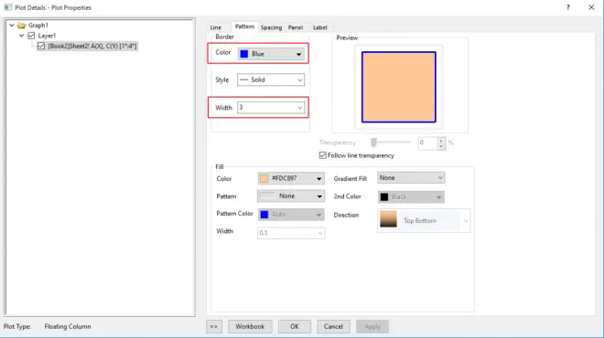Open the Fill Pattern dropdown

point(291,196)
